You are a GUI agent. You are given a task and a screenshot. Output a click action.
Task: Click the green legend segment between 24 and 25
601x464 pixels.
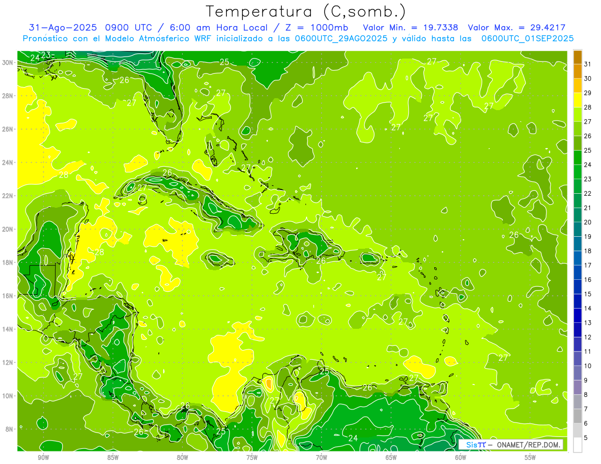577,158
